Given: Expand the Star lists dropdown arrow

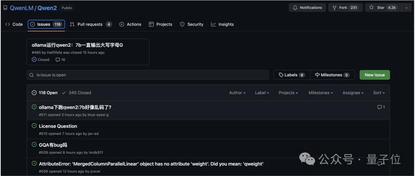Looking at the screenshot, I should click(407, 7).
